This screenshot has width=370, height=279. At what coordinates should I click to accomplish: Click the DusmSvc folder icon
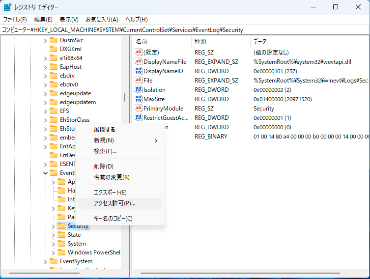(x=53, y=40)
